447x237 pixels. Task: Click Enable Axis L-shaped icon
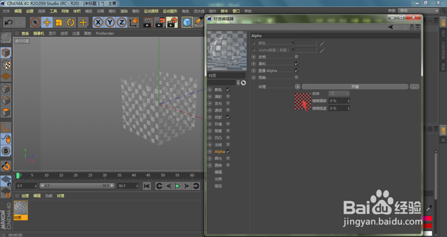(6, 127)
